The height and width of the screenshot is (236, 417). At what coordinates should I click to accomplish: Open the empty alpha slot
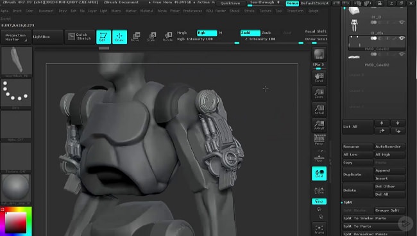(x=15, y=126)
